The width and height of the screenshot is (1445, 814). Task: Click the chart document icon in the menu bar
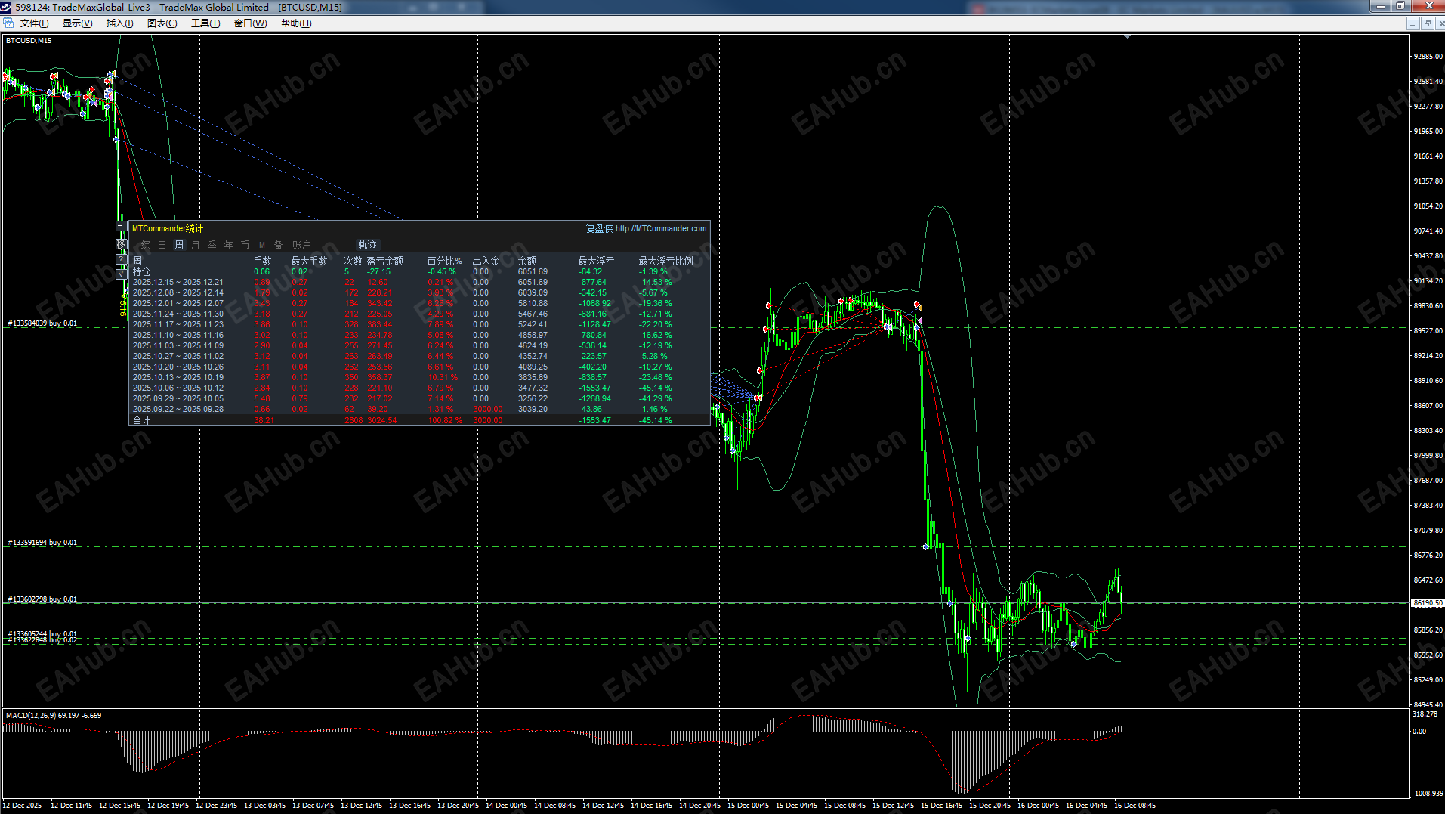8,23
